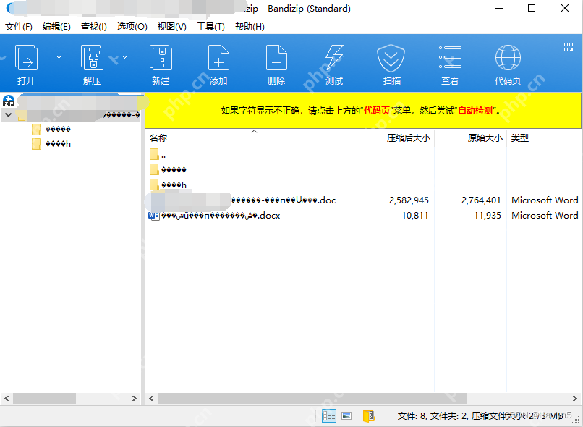Open the 视图(V) menu
This screenshot has width=583, height=427.
coord(171,26)
